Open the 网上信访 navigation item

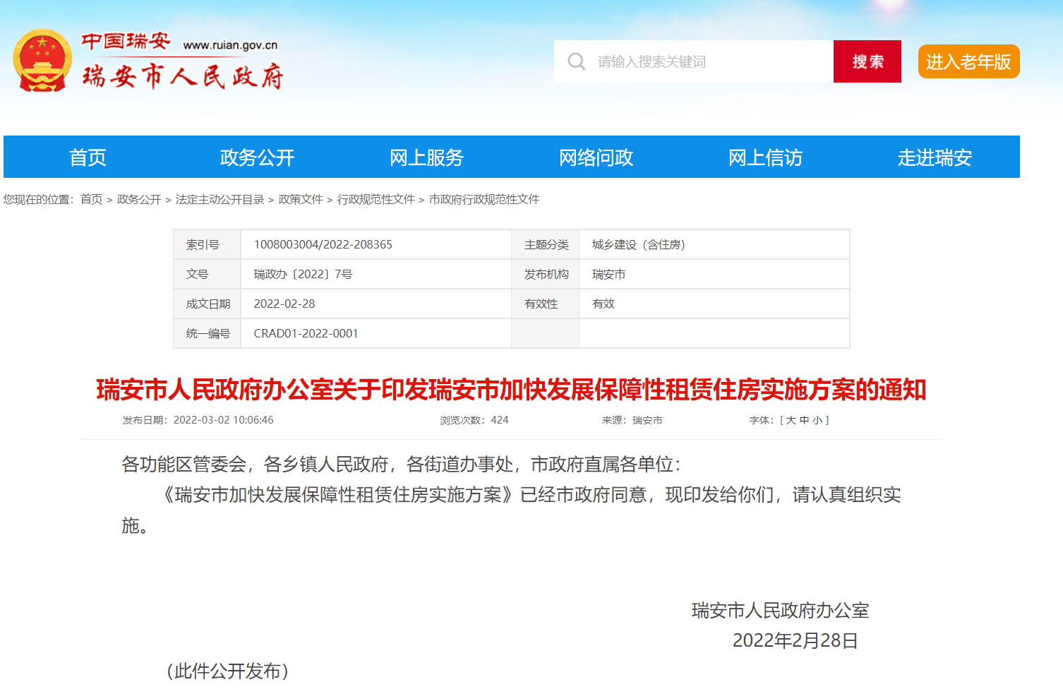pyautogui.click(x=765, y=157)
